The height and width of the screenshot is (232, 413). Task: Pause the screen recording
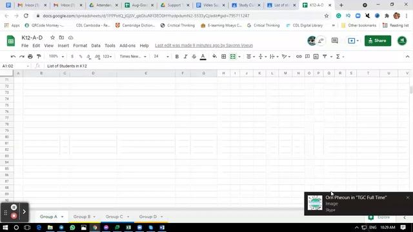[x=14, y=208]
